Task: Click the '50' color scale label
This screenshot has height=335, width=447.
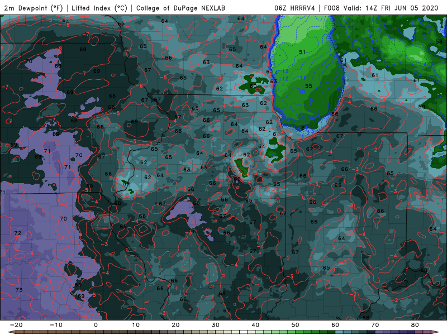Action: pos(296,325)
